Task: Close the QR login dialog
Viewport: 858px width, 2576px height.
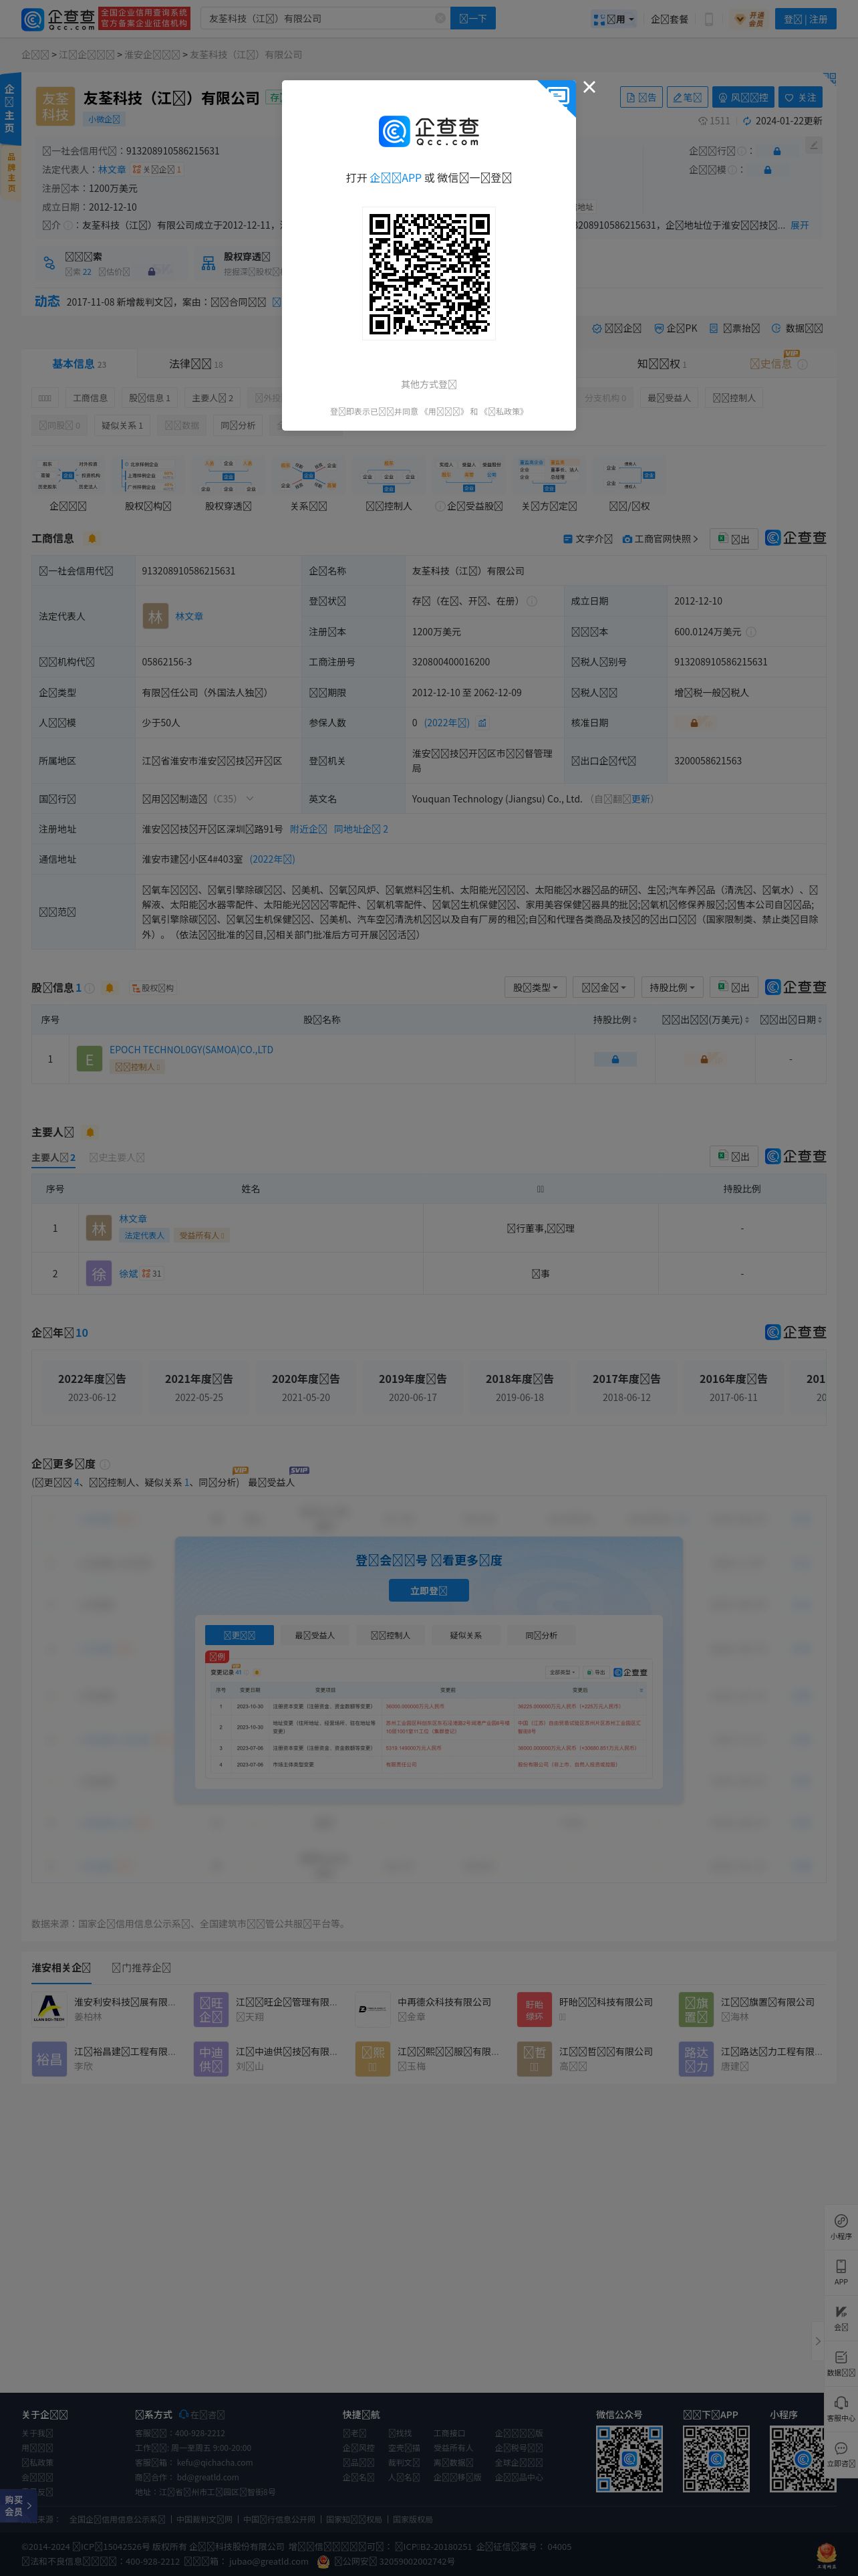Action: pyautogui.click(x=589, y=87)
